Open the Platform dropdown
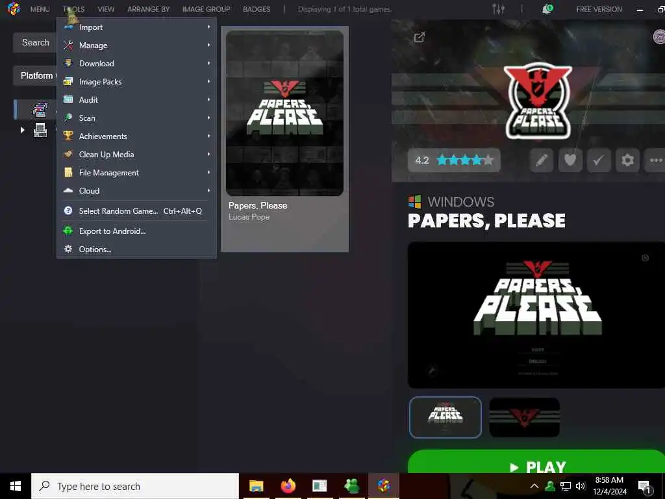The width and height of the screenshot is (665, 499). click(x=35, y=75)
